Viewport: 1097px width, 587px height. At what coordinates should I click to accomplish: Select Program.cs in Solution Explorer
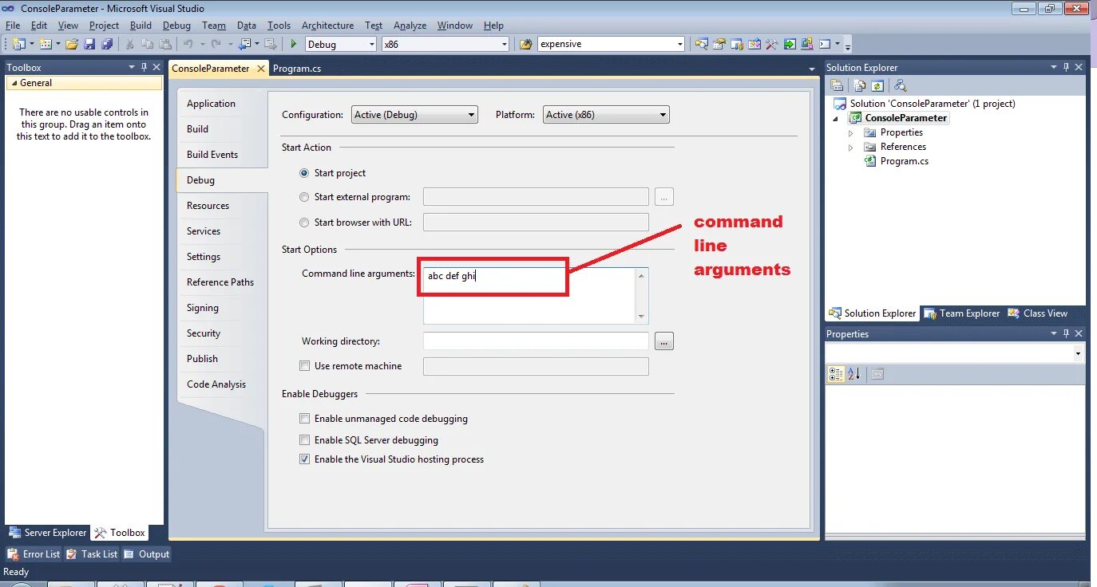tap(904, 161)
